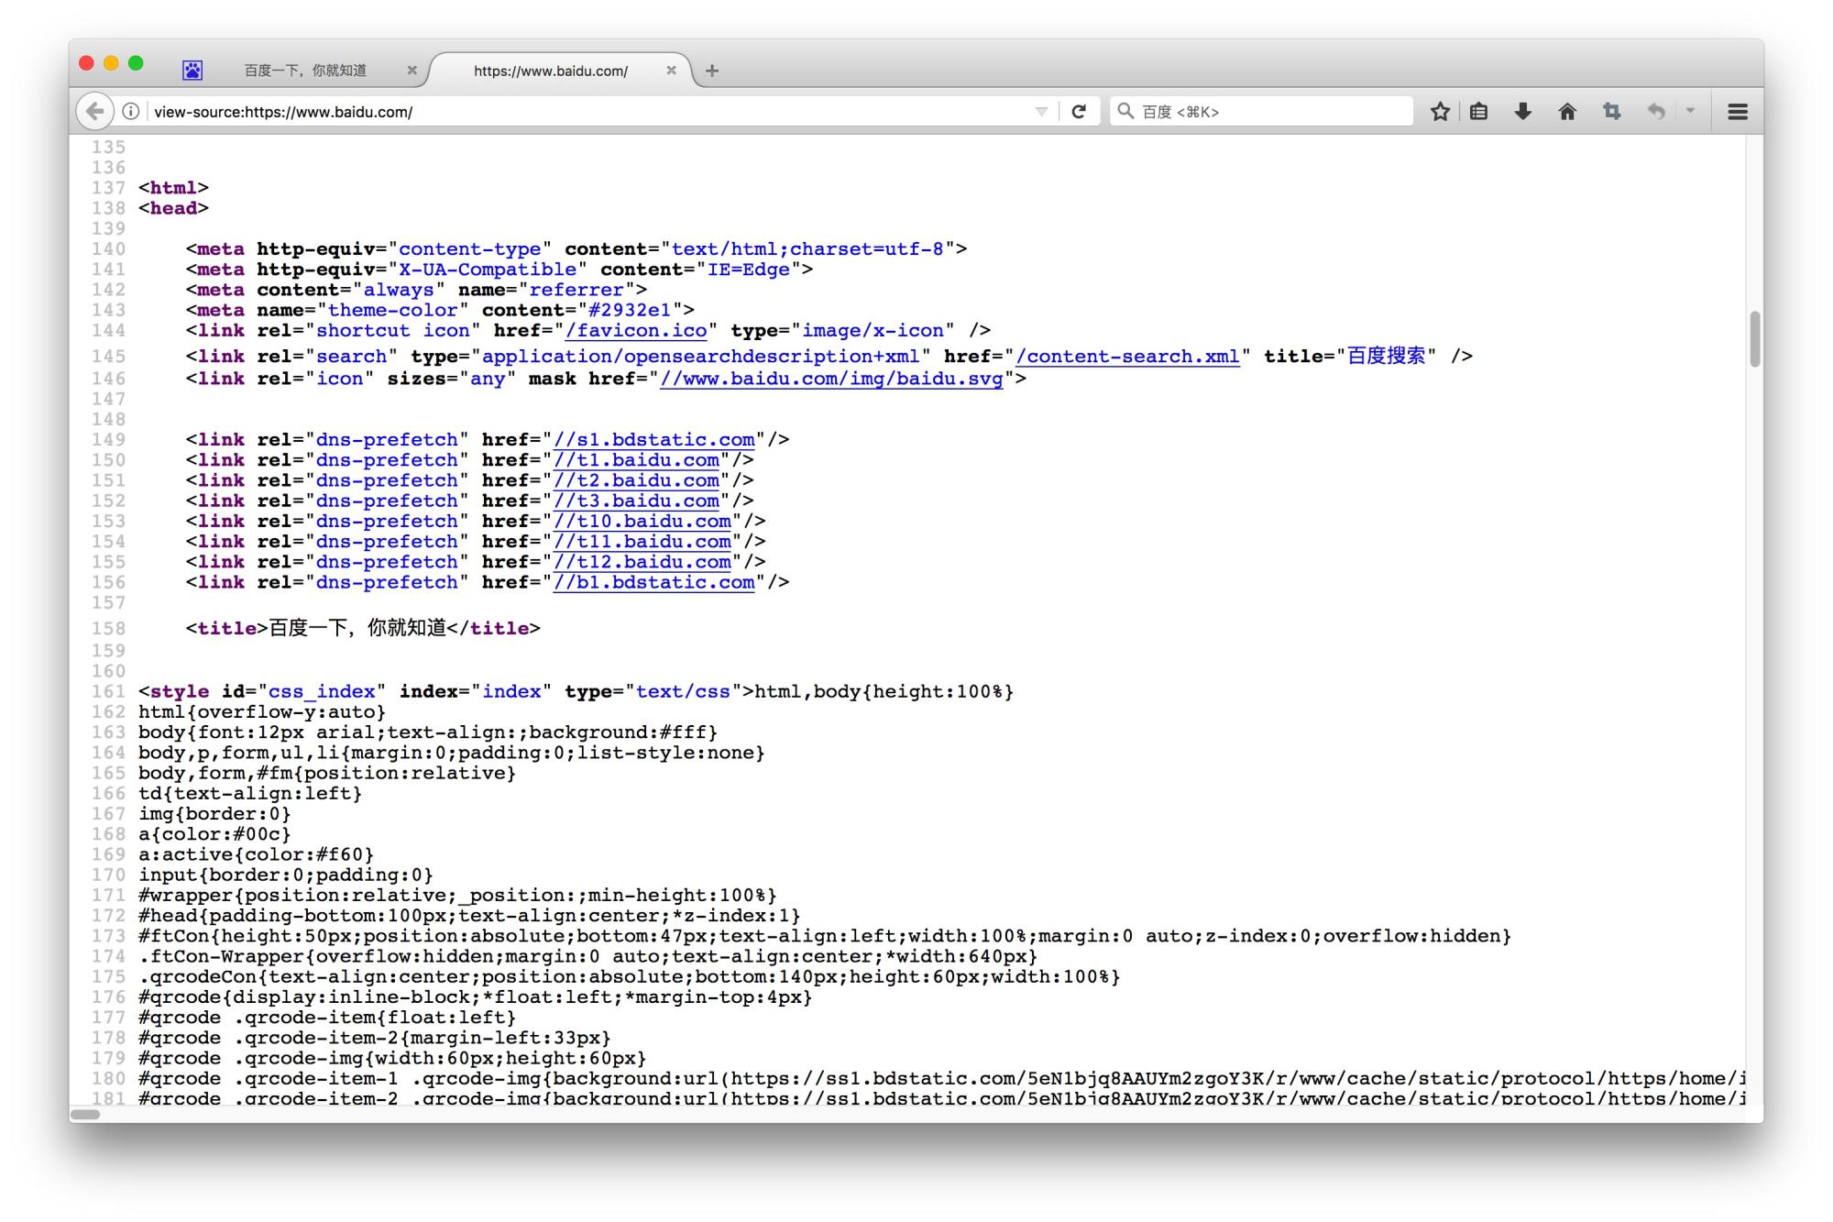Follow the //b1.bdstatic.com link
1833x1222 pixels.
click(x=653, y=582)
